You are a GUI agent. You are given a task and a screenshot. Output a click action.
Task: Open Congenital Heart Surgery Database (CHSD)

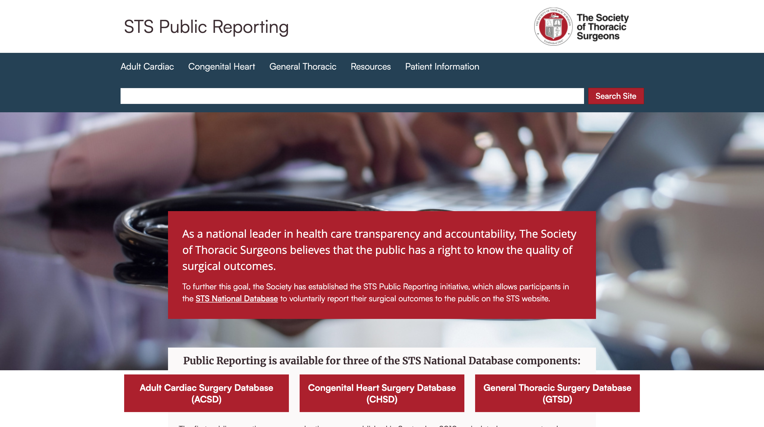click(x=382, y=393)
